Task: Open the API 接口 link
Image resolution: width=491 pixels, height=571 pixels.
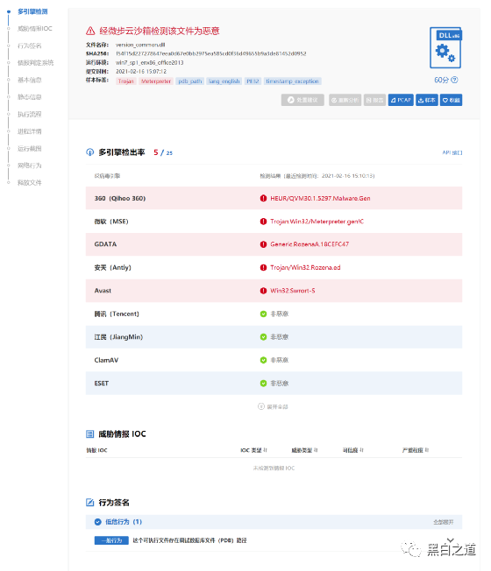Action: [452, 152]
